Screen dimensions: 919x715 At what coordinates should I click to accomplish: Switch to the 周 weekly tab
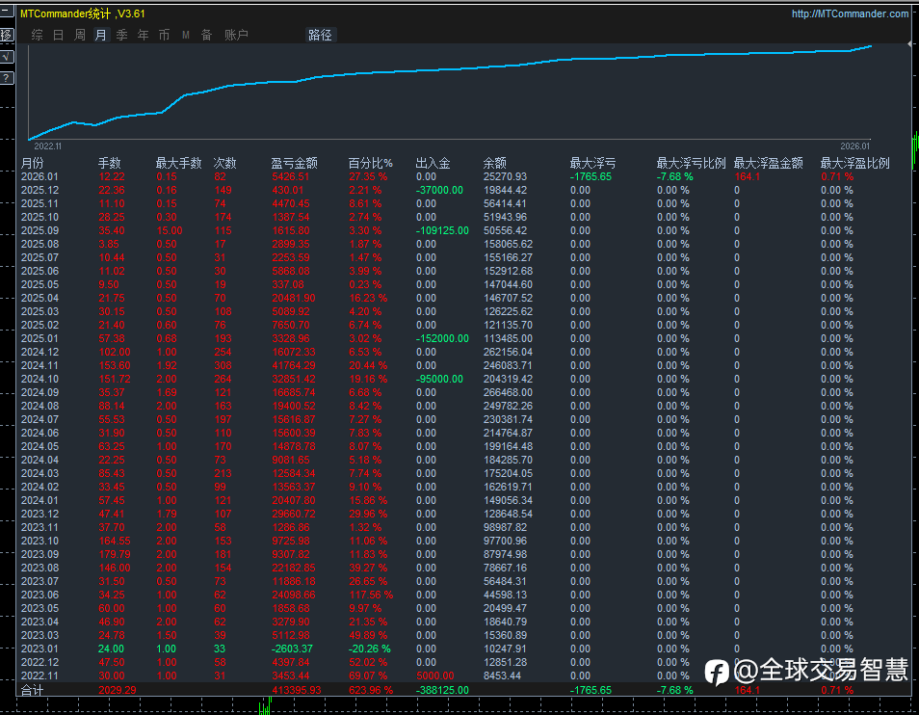tap(80, 35)
